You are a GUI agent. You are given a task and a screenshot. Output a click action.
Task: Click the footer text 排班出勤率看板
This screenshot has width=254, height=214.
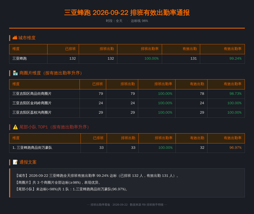[x=100, y=205]
